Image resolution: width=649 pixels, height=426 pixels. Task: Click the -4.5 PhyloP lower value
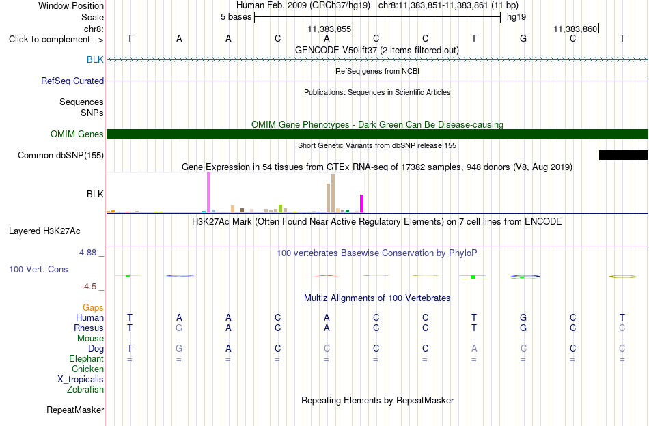click(89, 287)
